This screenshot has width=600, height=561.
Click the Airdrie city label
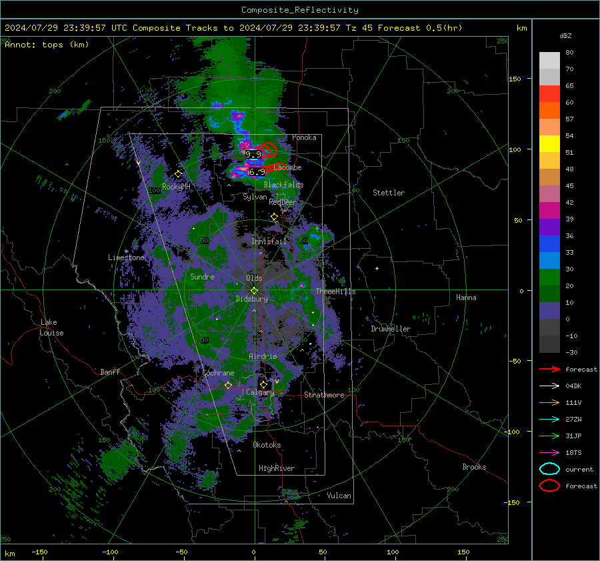[263, 356]
